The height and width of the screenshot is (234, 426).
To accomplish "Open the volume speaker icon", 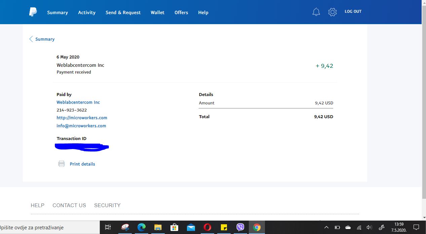I will point(369,227).
